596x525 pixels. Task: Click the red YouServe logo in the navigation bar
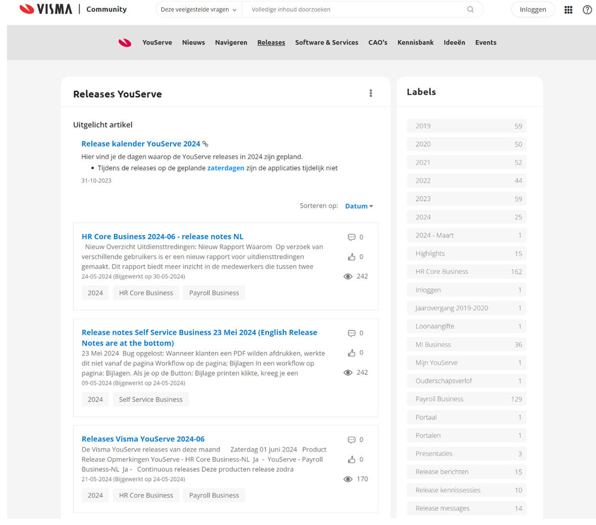[x=125, y=42]
